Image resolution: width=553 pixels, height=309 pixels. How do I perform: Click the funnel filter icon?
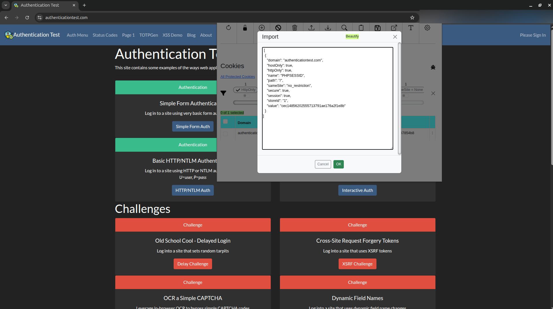[x=223, y=93]
